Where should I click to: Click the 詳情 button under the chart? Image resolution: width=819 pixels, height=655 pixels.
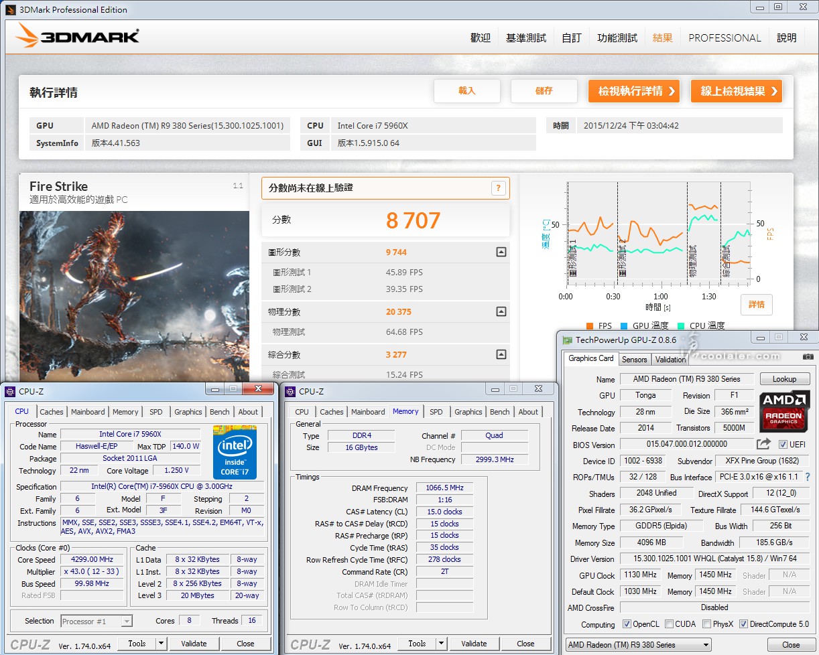(x=757, y=305)
